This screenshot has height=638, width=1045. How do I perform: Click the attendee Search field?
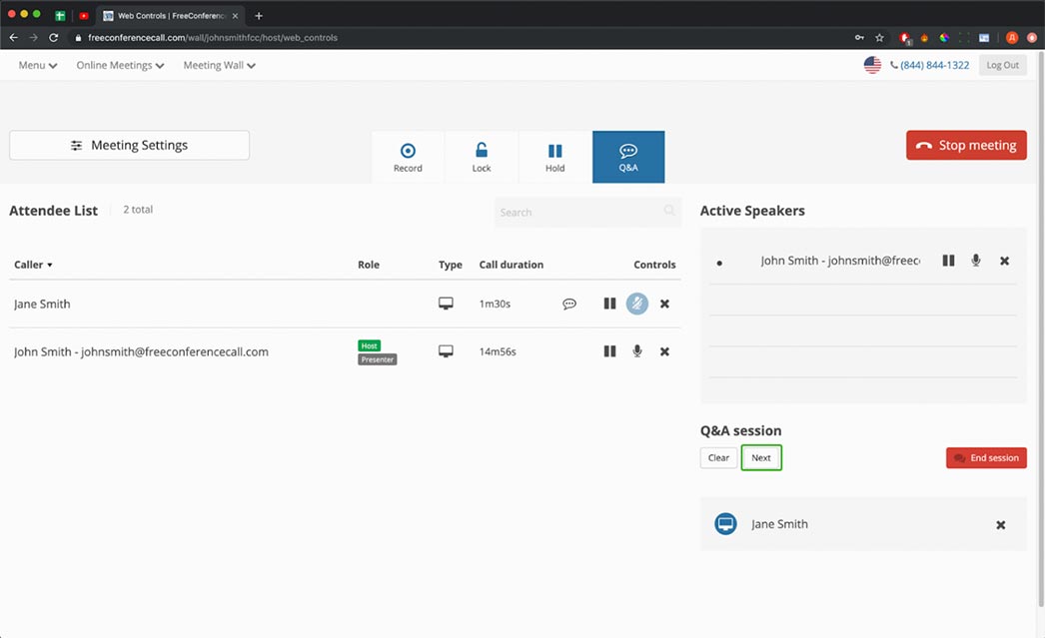pos(579,213)
